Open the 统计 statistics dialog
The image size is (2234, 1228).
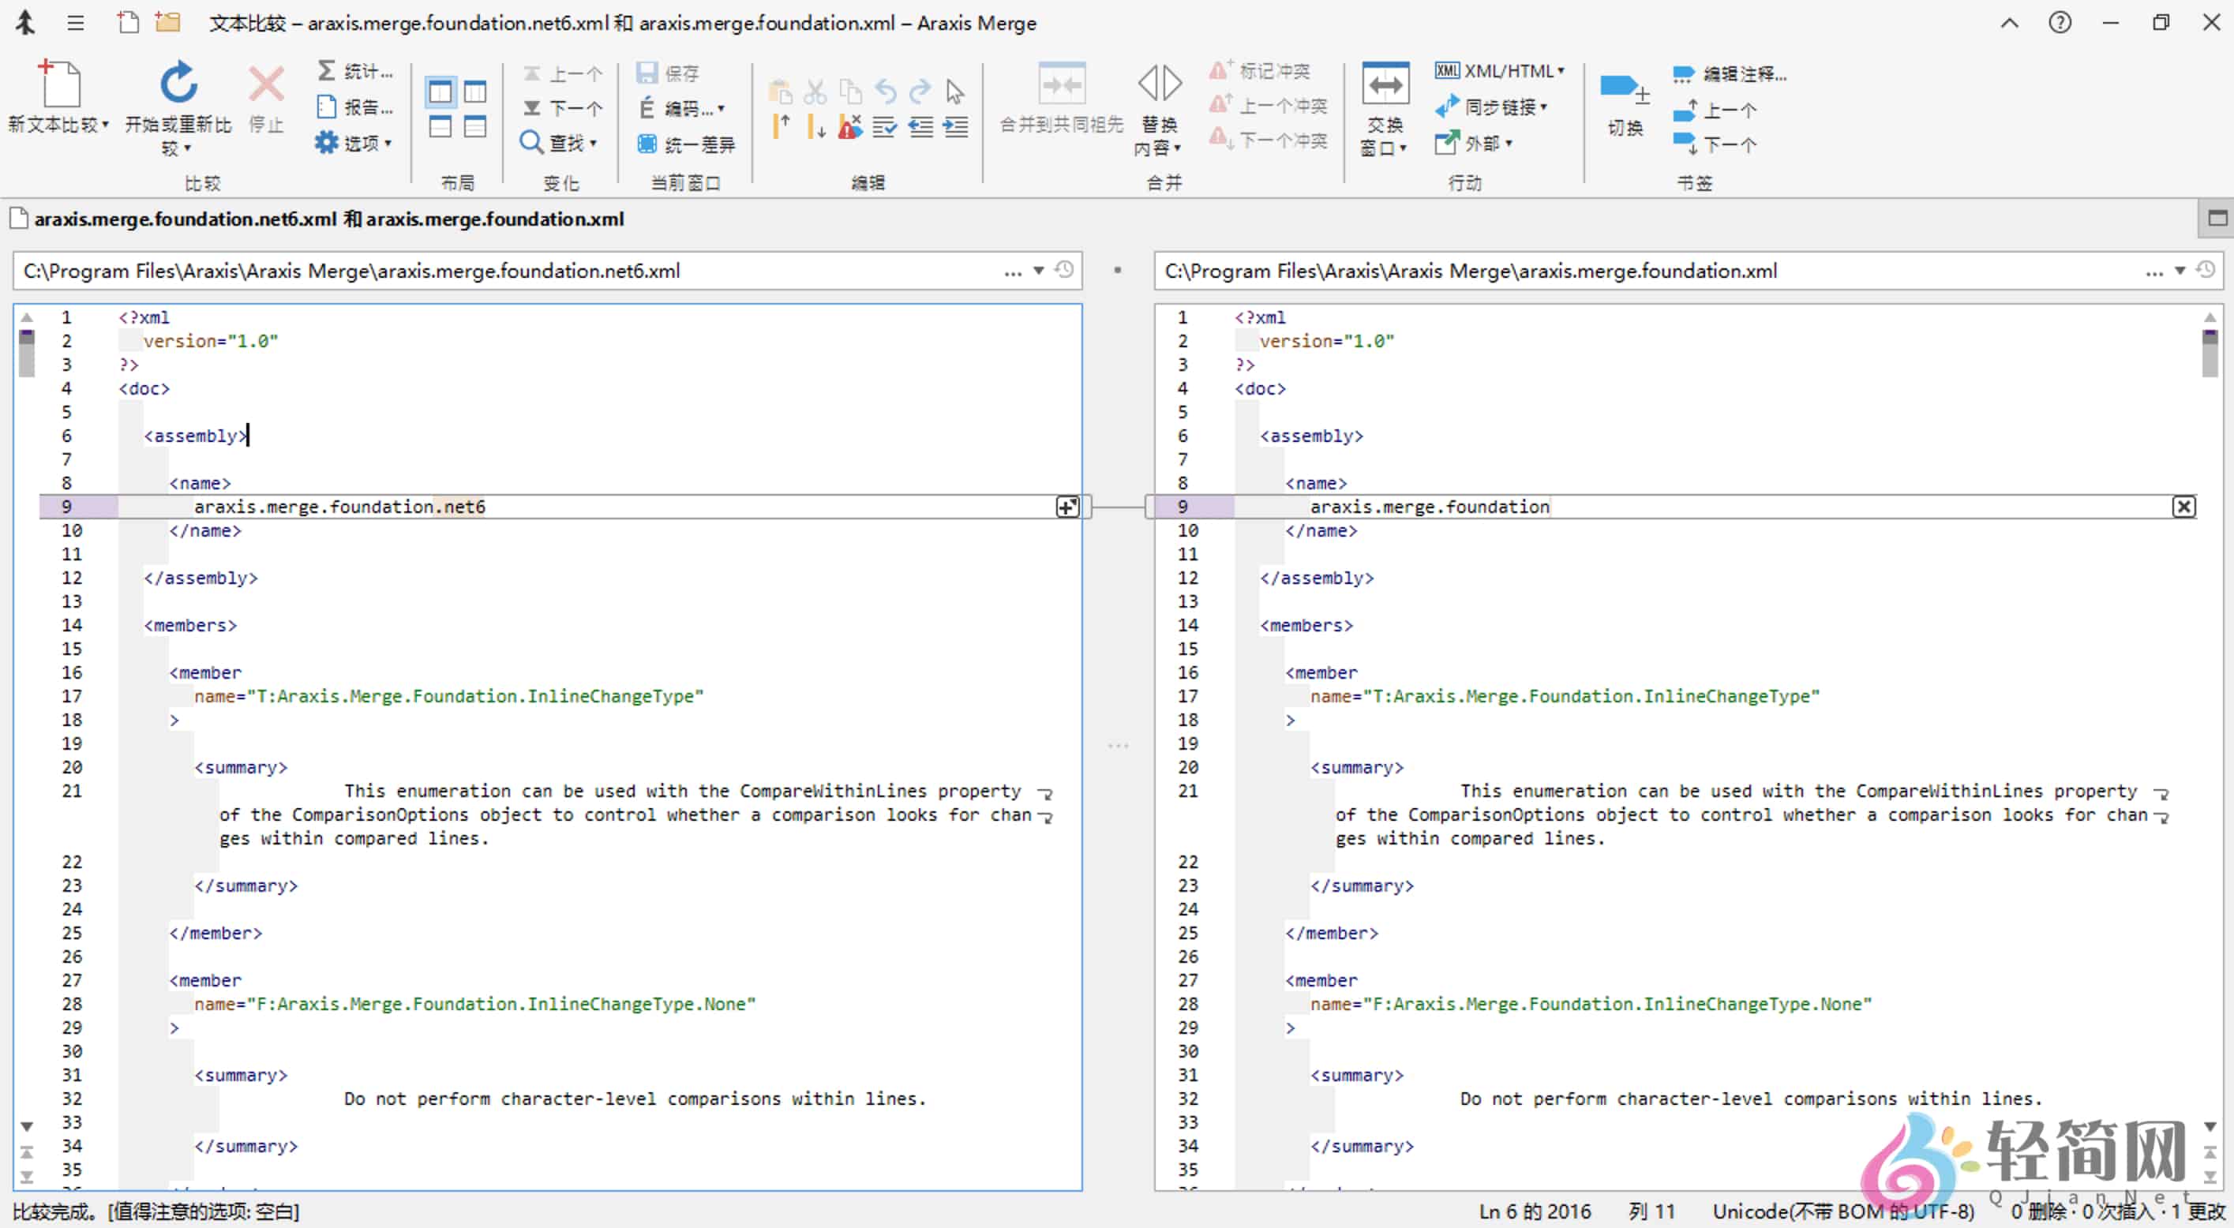(354, 71)
